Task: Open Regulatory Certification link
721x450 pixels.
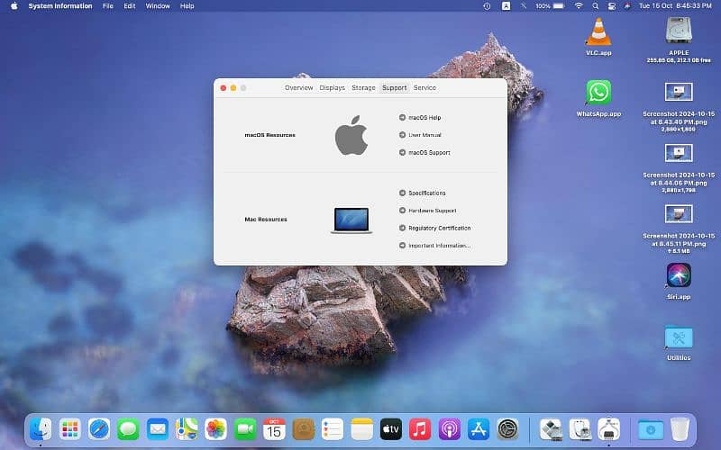Action: [x=439, y=229]
